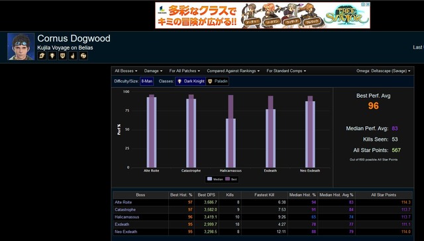
Task: Click the fastest kill time 7:53
Action: pyautogui.click(x=282, y=209)
